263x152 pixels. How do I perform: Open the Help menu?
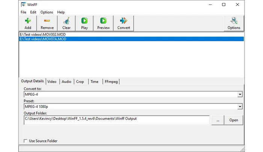(61, 12)
